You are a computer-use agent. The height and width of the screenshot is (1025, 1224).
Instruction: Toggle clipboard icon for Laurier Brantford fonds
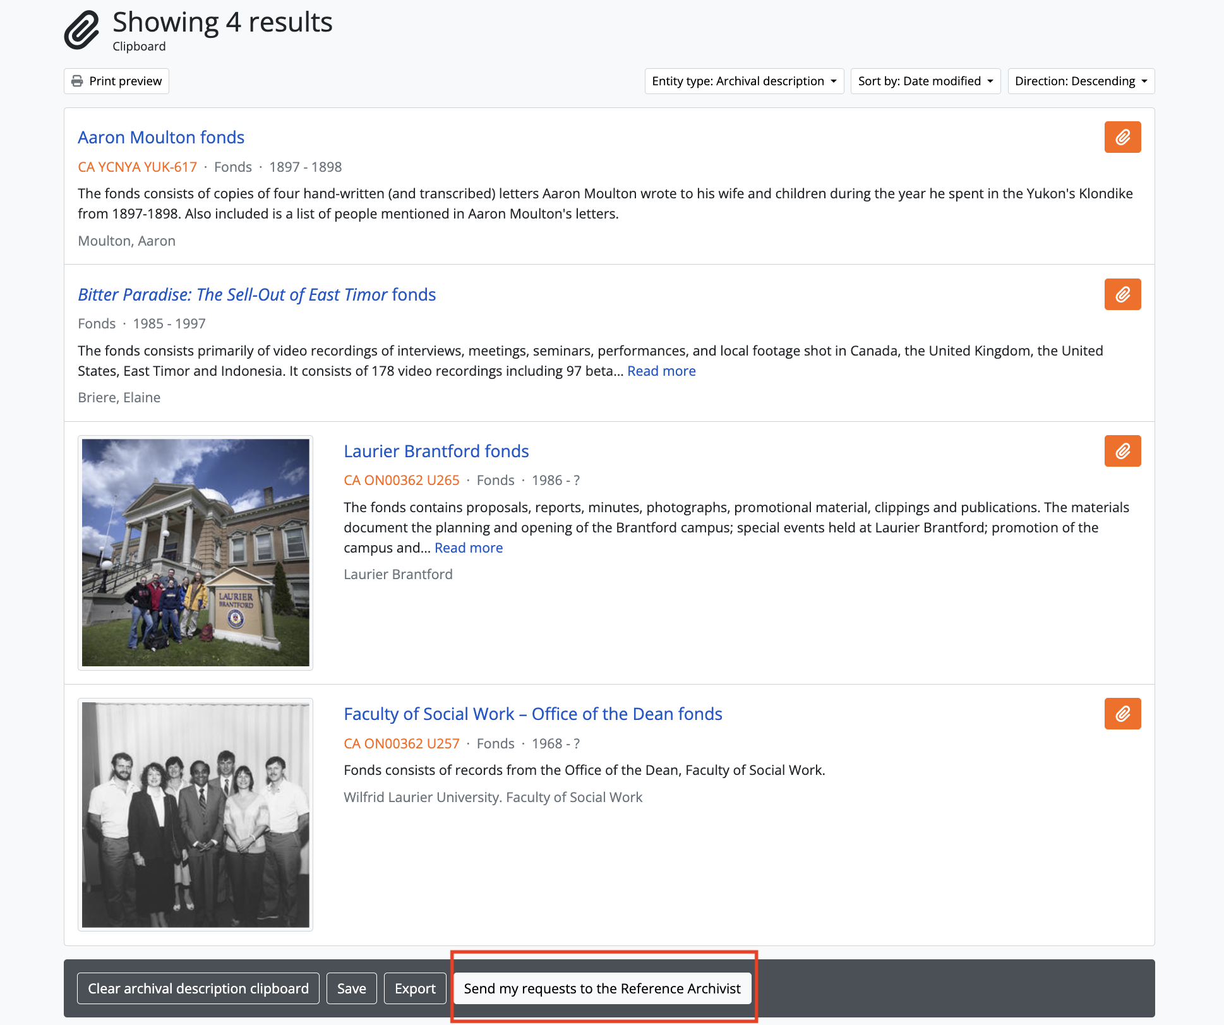click(x=1122, y=451)
